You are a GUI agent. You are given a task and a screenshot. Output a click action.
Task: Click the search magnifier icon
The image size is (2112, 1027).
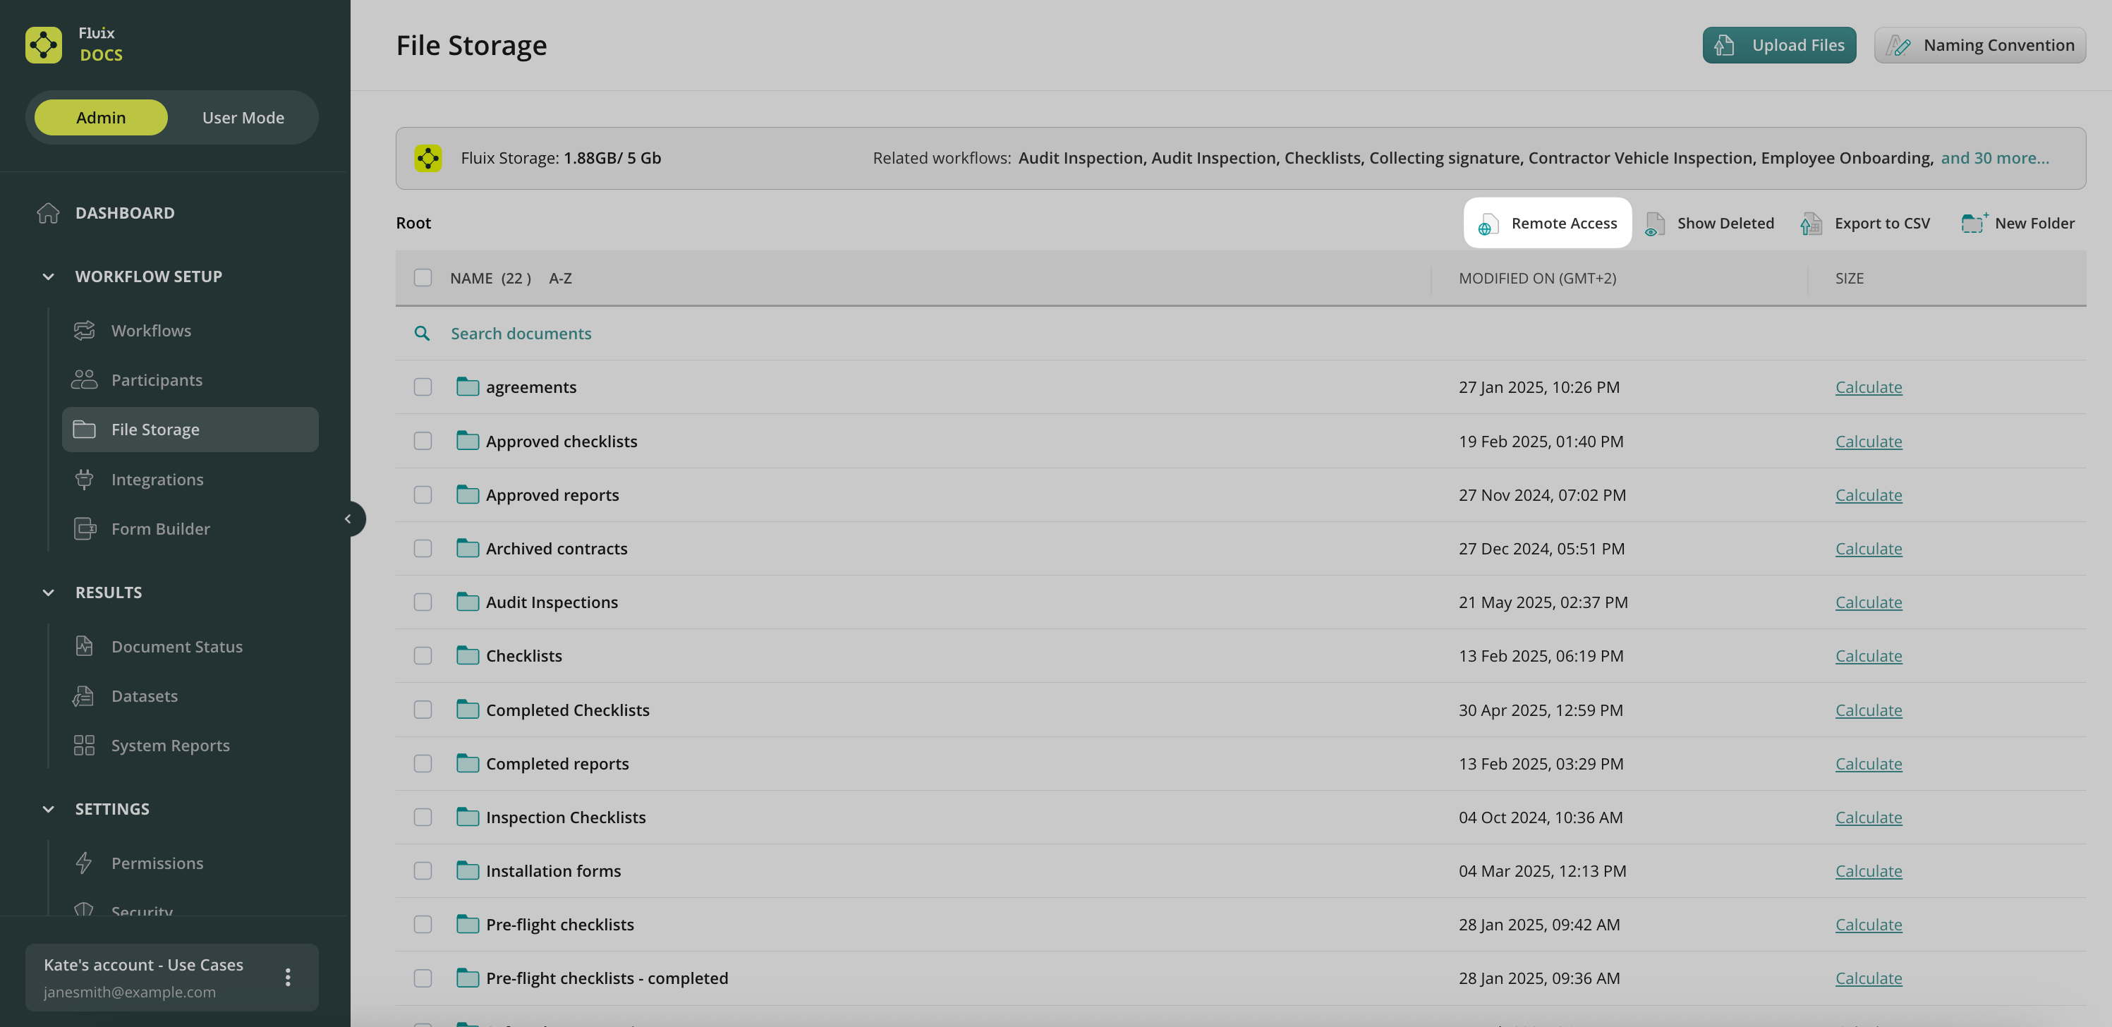click(x=423, y=334)
